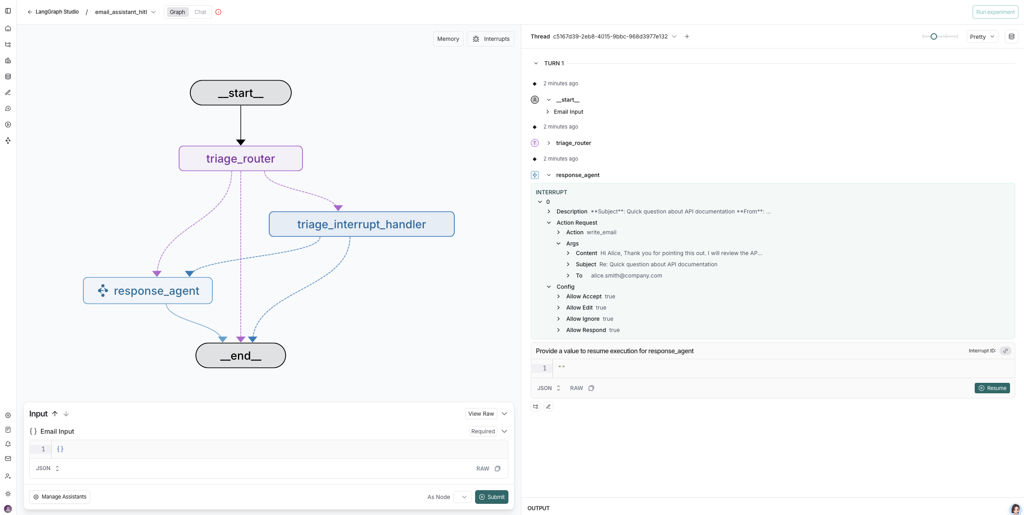This screenshot has height=515, width=1024.
Task: Open the Pretty view mode dropdown
Action: click(982, 37)
